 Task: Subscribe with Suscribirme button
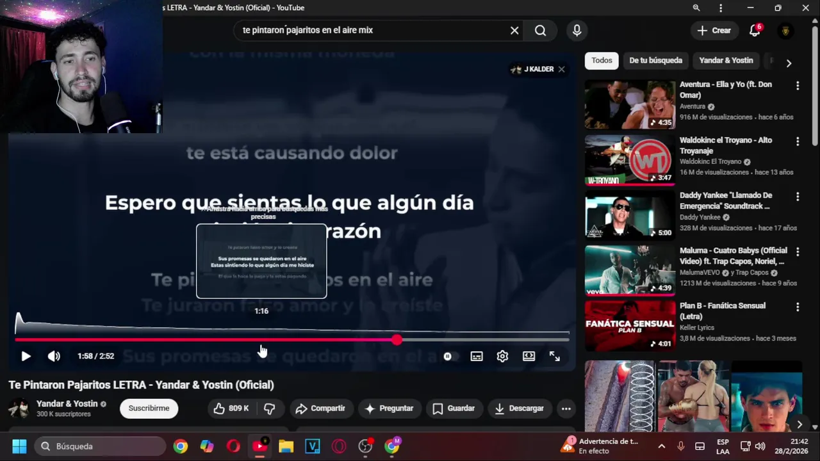pos(149,408)
